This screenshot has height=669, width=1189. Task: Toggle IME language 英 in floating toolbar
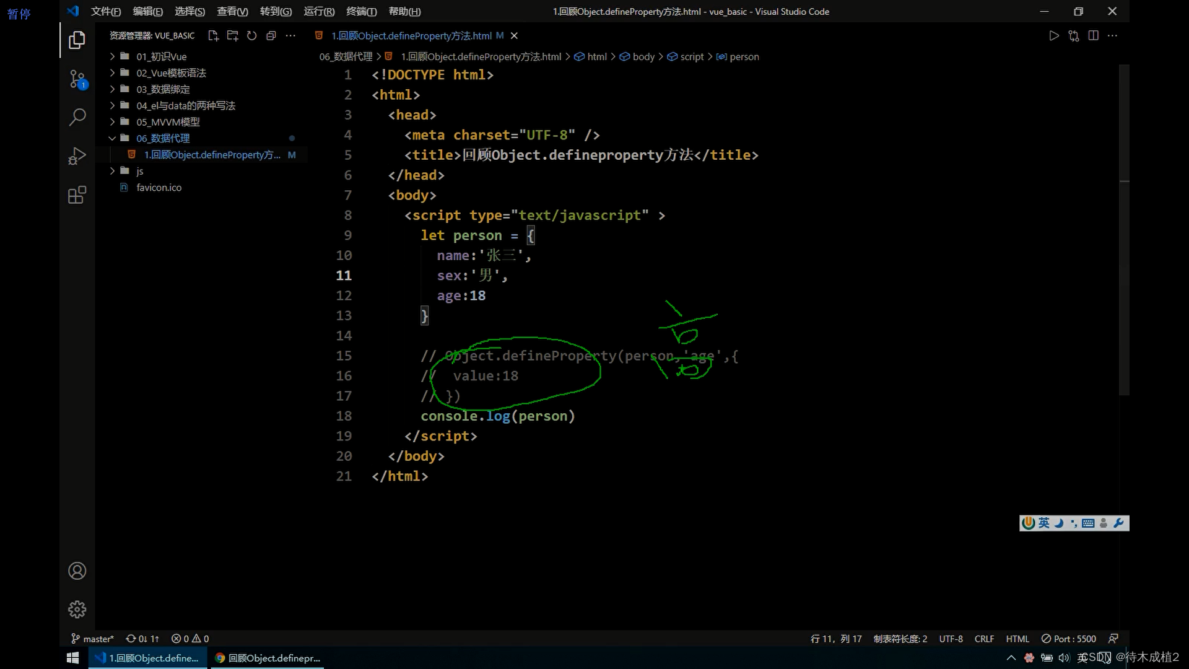pyautogui.click(x=1044, y=523)
